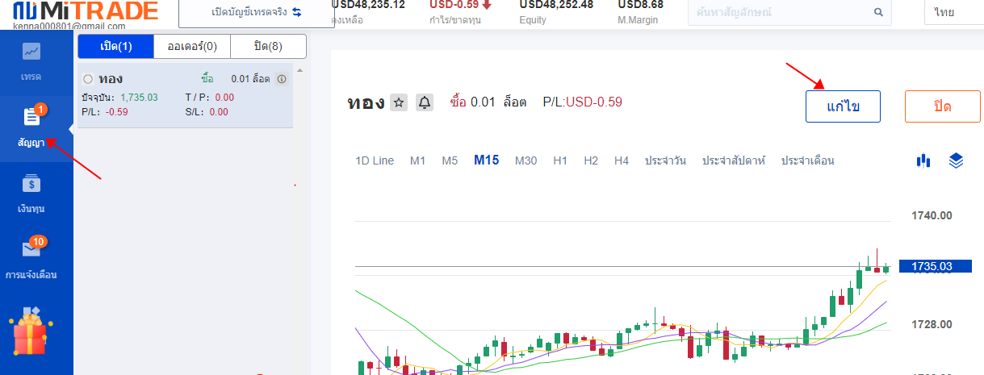
Task: Click the info icon on gold position
Action: click(x=282, y=79)
